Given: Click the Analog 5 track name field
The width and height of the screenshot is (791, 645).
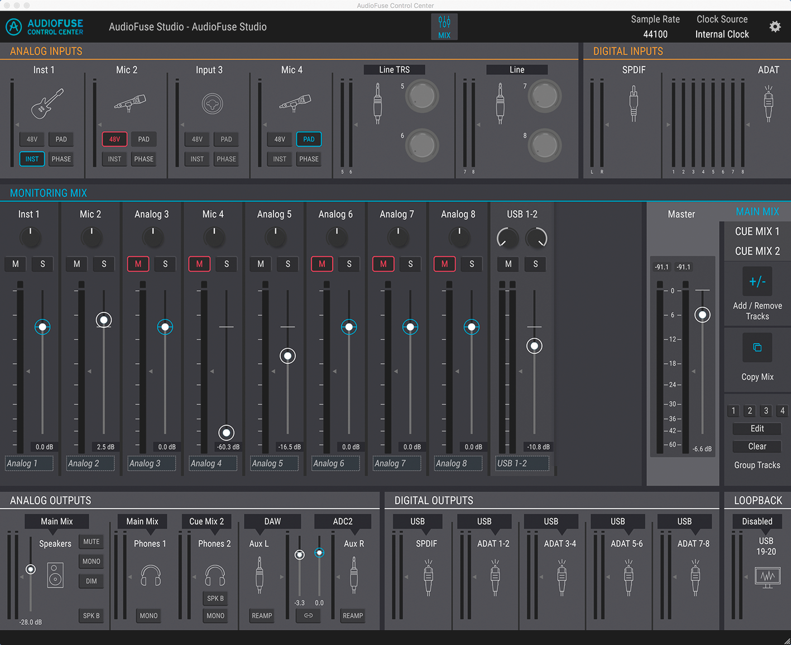Looking at the screenshot, I should [x=274, y=463].
